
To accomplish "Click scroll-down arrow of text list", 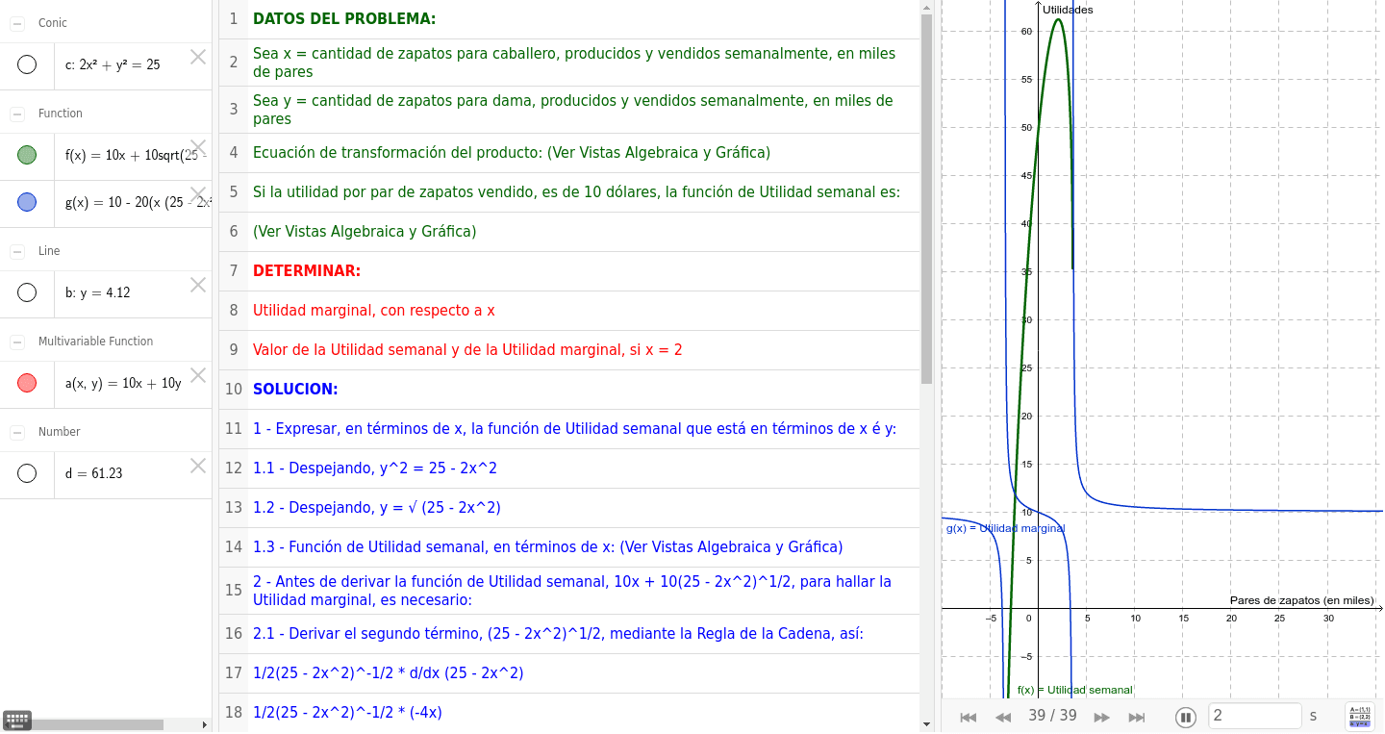I will pyautogui.click(x=926, y=724).
